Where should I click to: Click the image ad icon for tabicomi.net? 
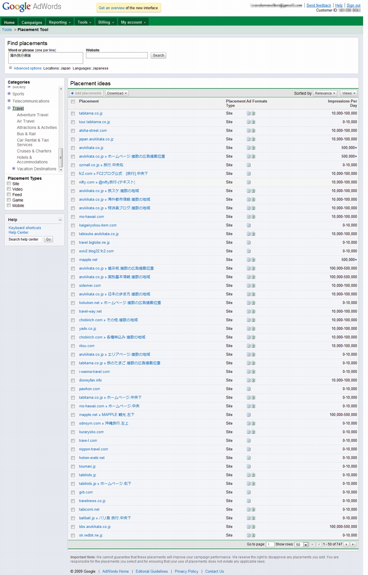click(x=253, y=510)
